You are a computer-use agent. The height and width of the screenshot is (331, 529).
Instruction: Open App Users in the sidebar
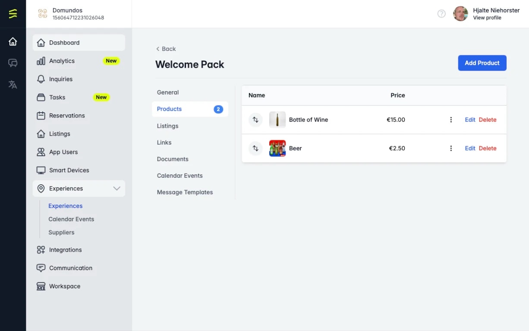pyautogui.click(x=79, y=152)
